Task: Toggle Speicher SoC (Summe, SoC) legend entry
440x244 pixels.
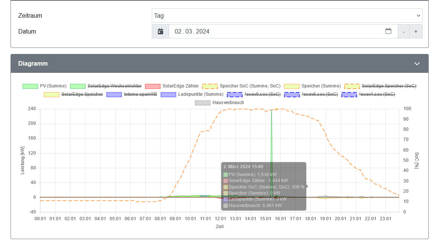Action: tap(250, 86)
